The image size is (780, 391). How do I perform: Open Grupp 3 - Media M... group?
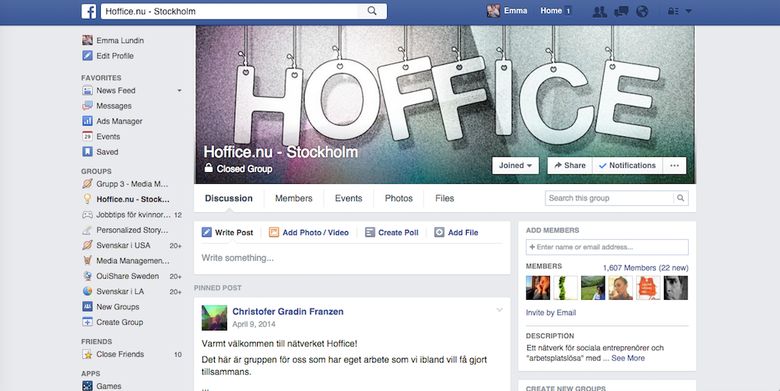(132, 184)
